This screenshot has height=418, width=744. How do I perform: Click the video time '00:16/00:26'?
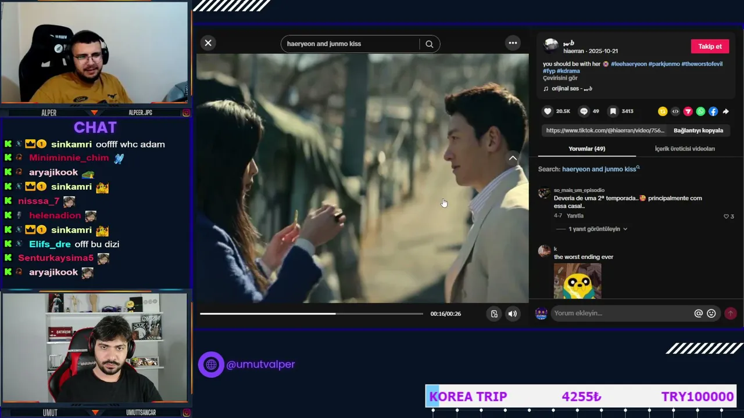pos(446,314)
